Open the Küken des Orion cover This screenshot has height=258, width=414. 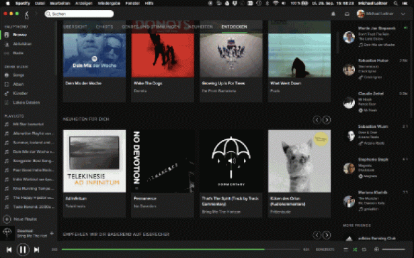coord(300,161)
